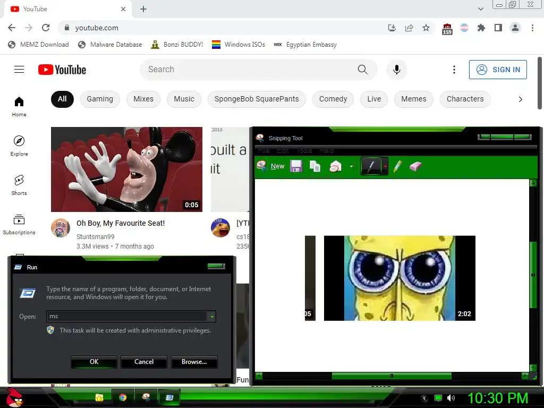
Task: Click the New snip button in Snipping Tool
Action: 270,166
